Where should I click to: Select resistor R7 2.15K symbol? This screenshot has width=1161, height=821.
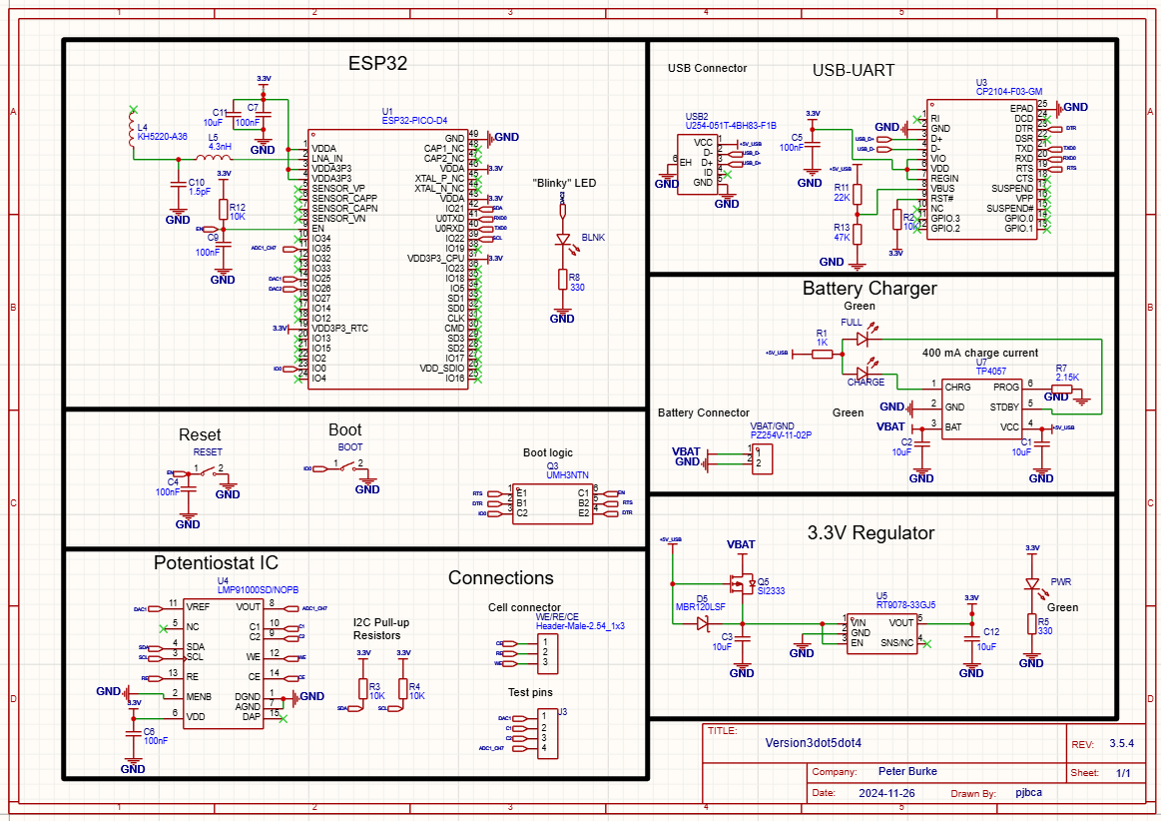point(1062,389)
